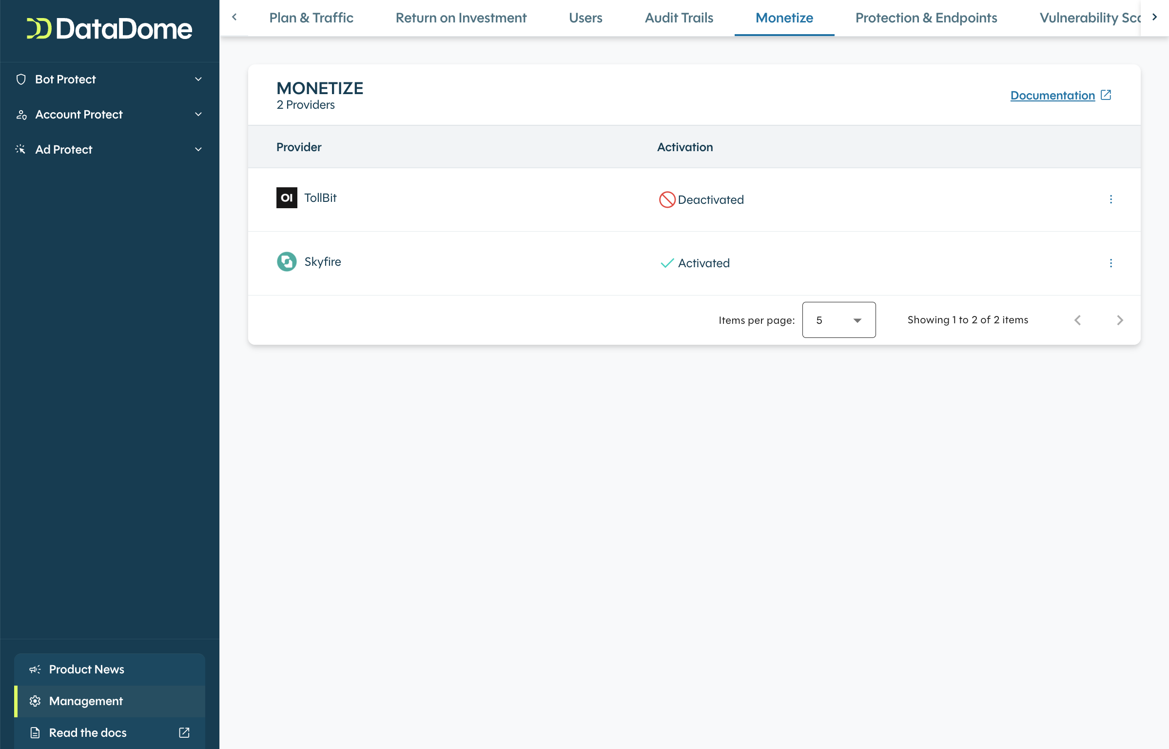
Task: Select the Bot Protect shield icon
Action: coord(20,79)
